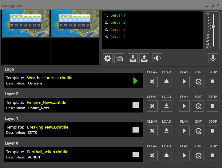Screen dimensions: 222x168
Task: Click the import download tray icon
Action: click(x=133, y=58)
